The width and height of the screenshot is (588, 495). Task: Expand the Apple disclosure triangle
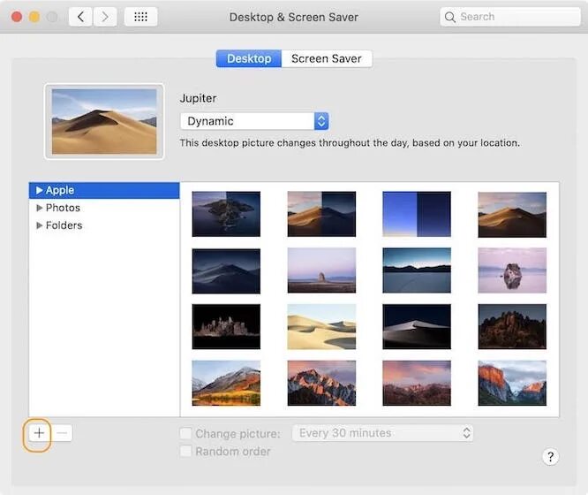(x=40, y=190)
